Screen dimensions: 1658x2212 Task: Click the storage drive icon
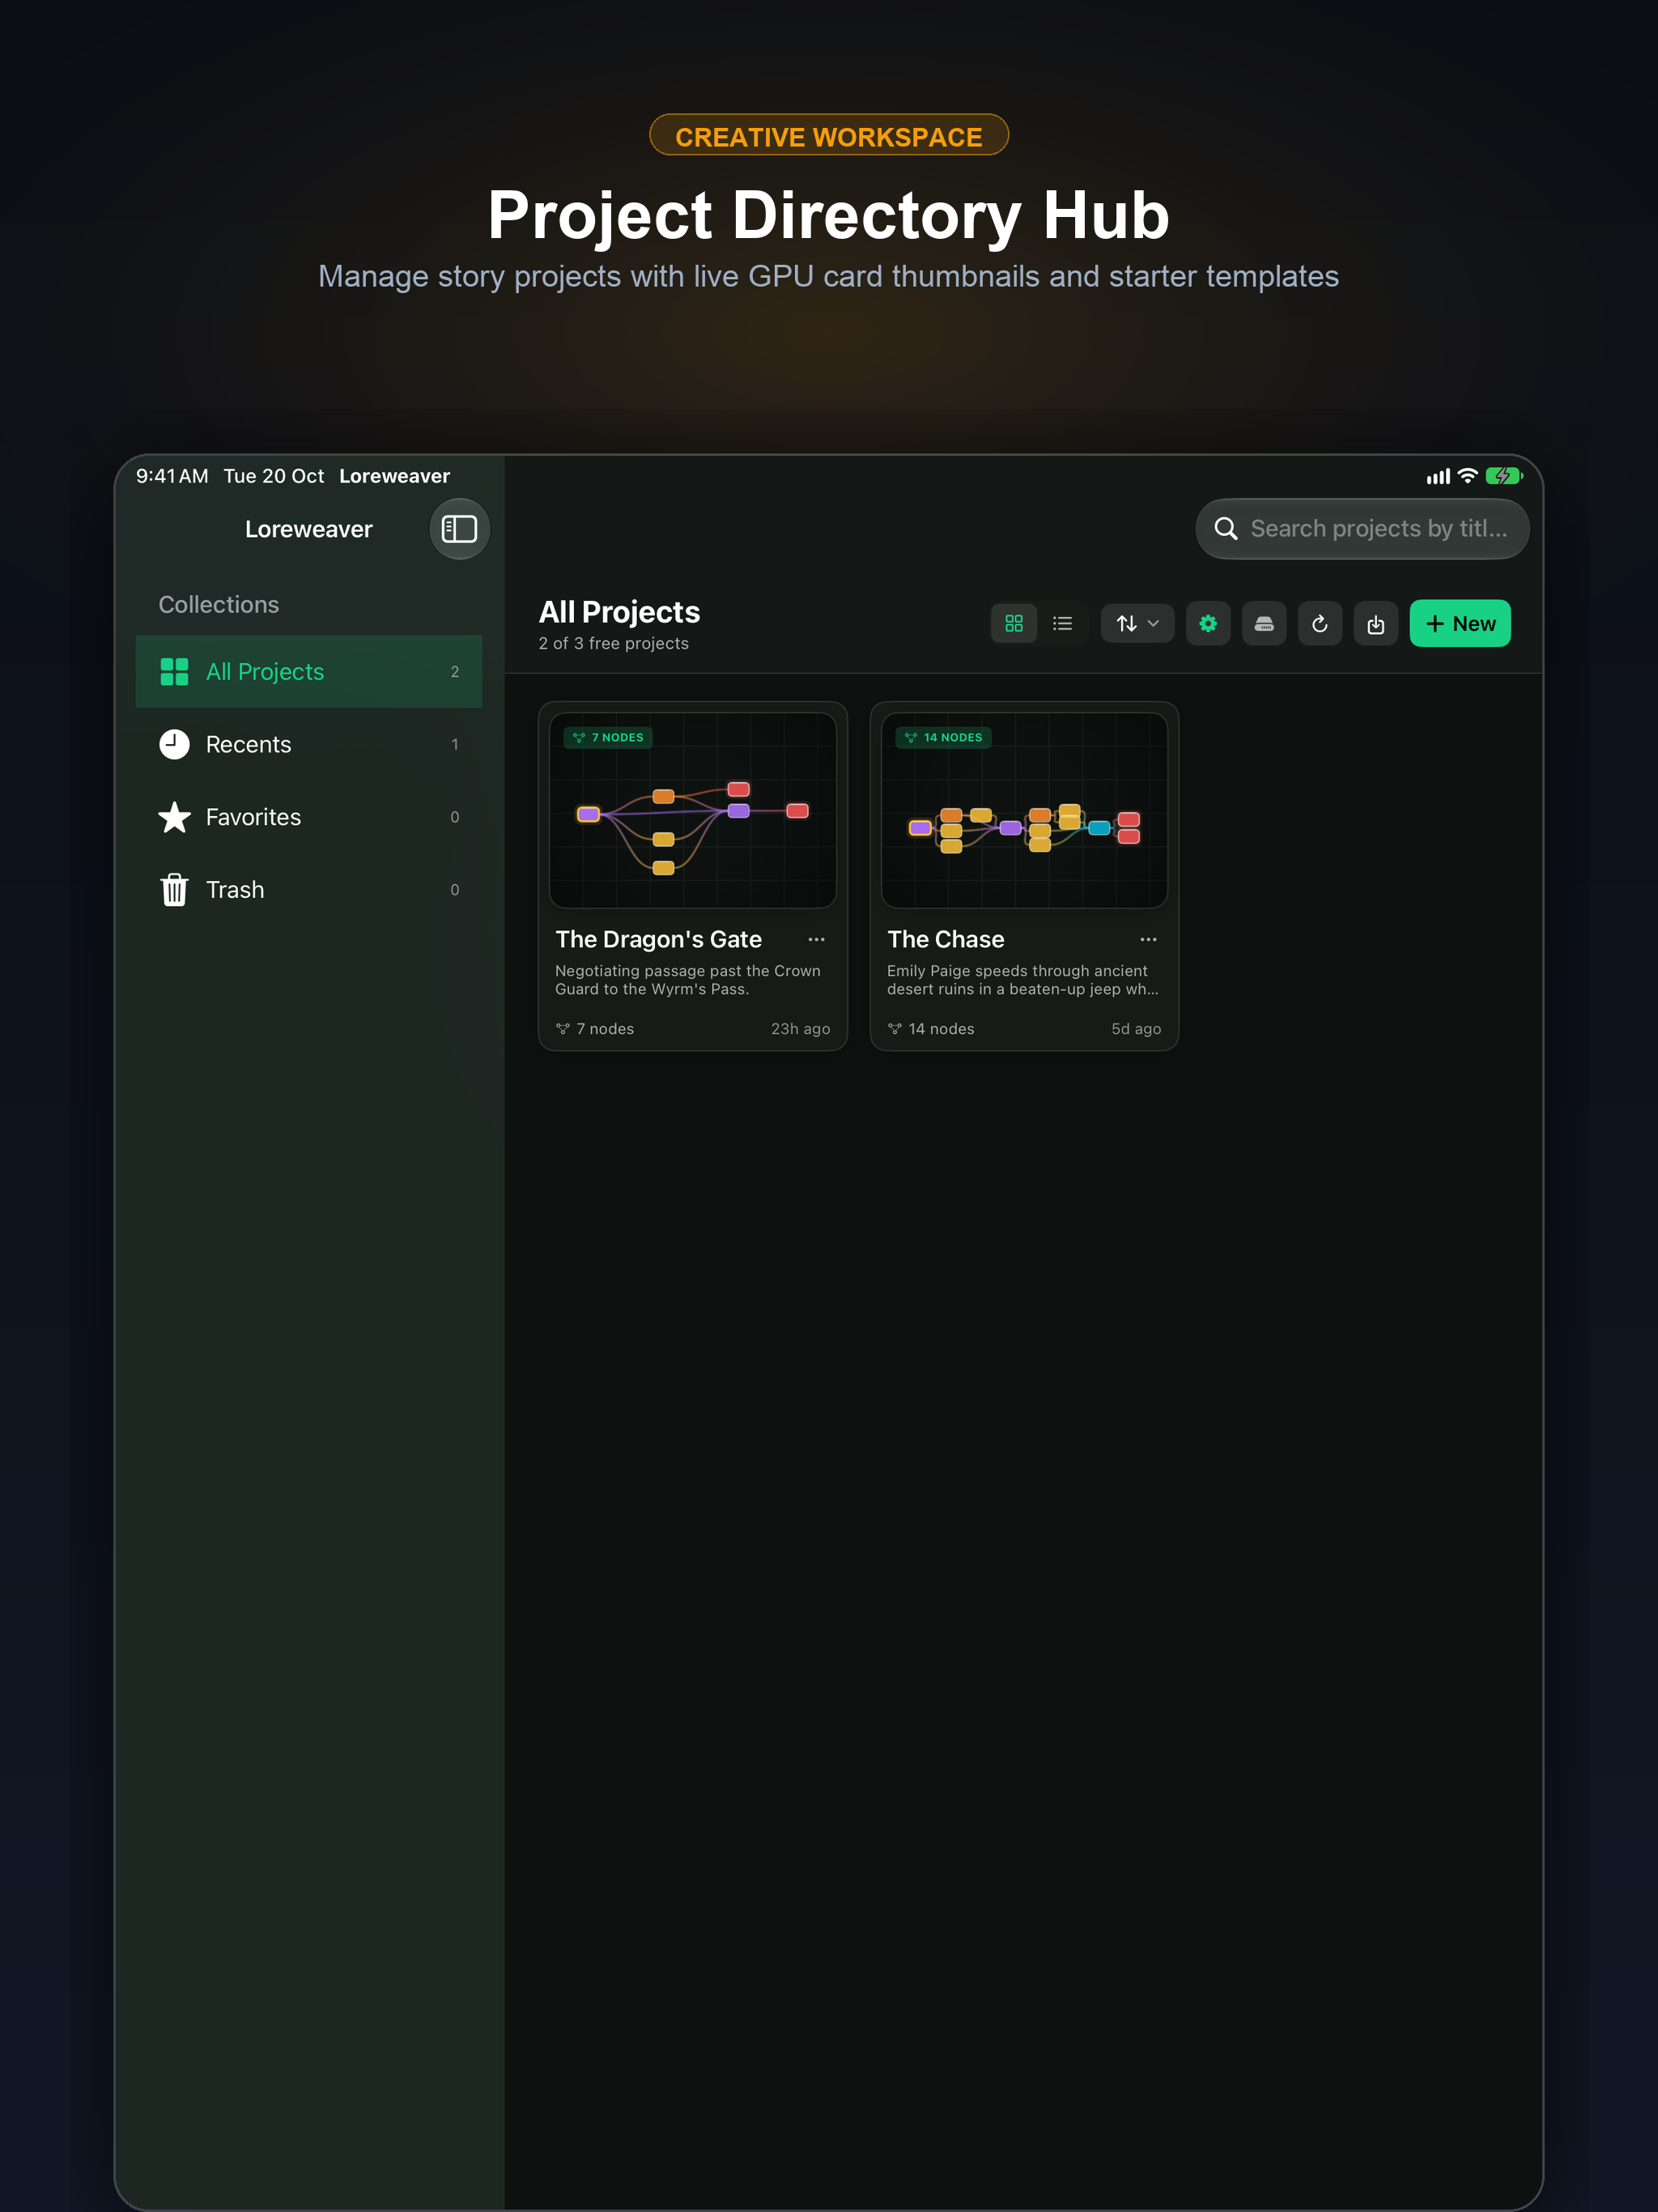pos(1264,624)
